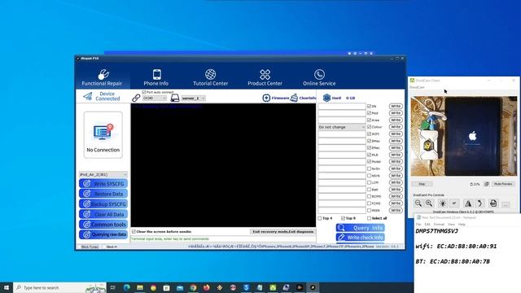This screenshot has width=521, height=293.
Task: Toggle the MLB checkbox
Action: [369, 155]
